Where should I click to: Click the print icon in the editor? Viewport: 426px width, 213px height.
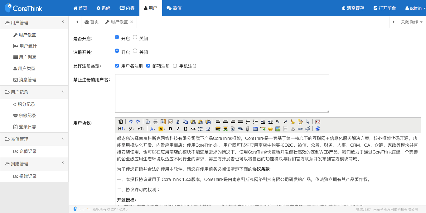coord(156,122)
